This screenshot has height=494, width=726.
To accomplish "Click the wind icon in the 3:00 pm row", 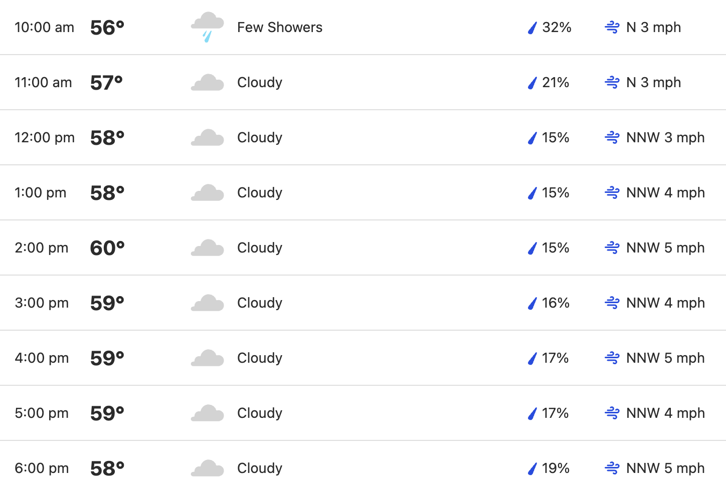I will point(612,303).
